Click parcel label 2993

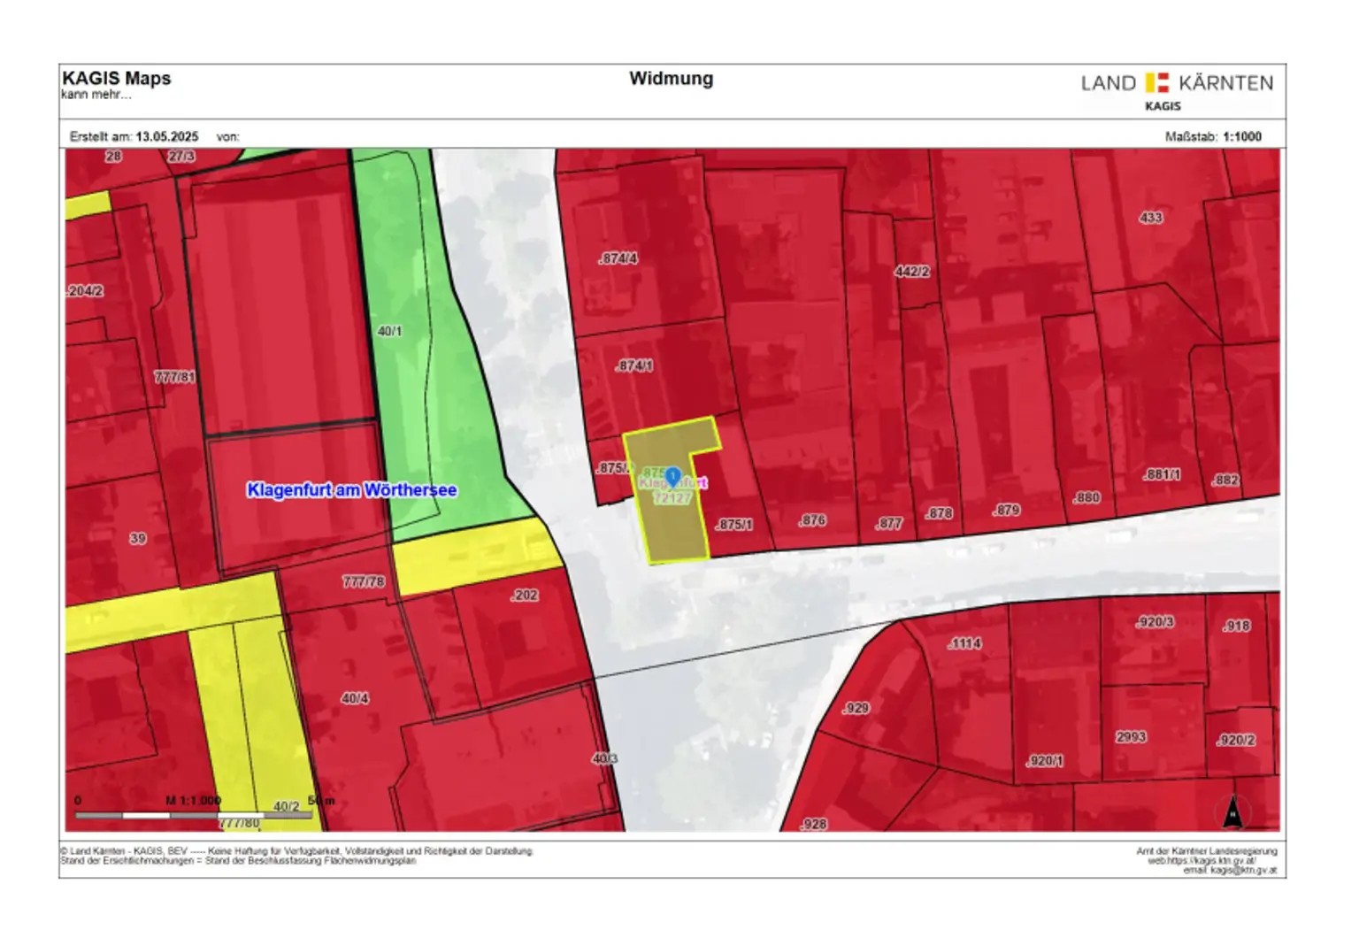pyautogui.click(x=1131, y=737)
